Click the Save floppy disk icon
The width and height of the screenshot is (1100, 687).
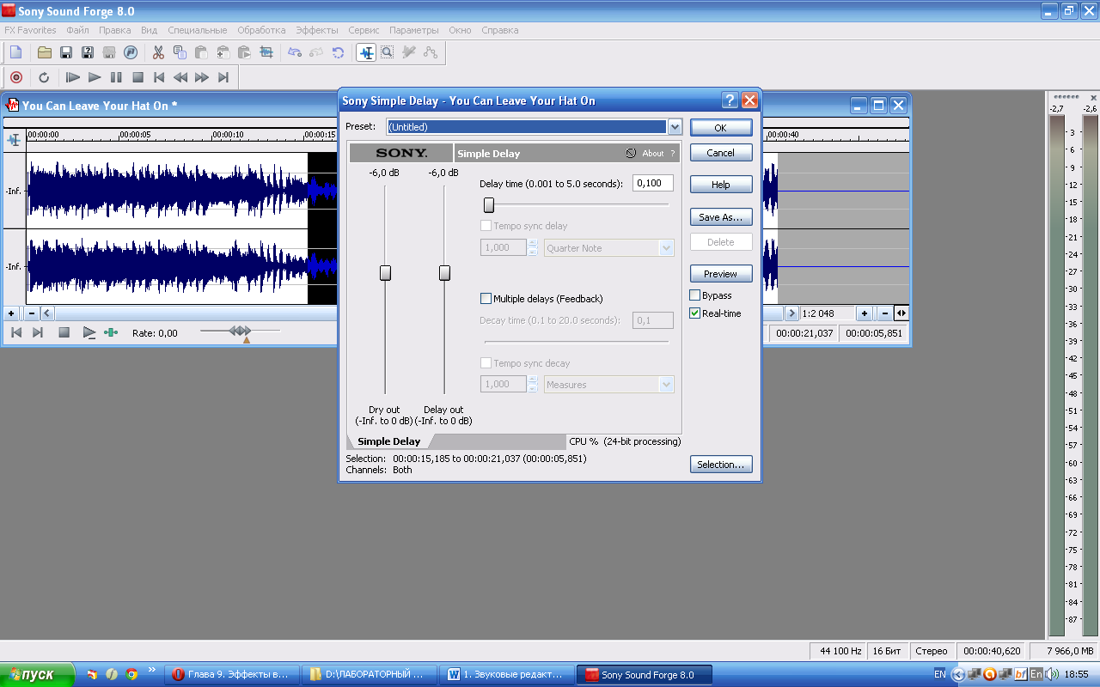pos(66,52)
